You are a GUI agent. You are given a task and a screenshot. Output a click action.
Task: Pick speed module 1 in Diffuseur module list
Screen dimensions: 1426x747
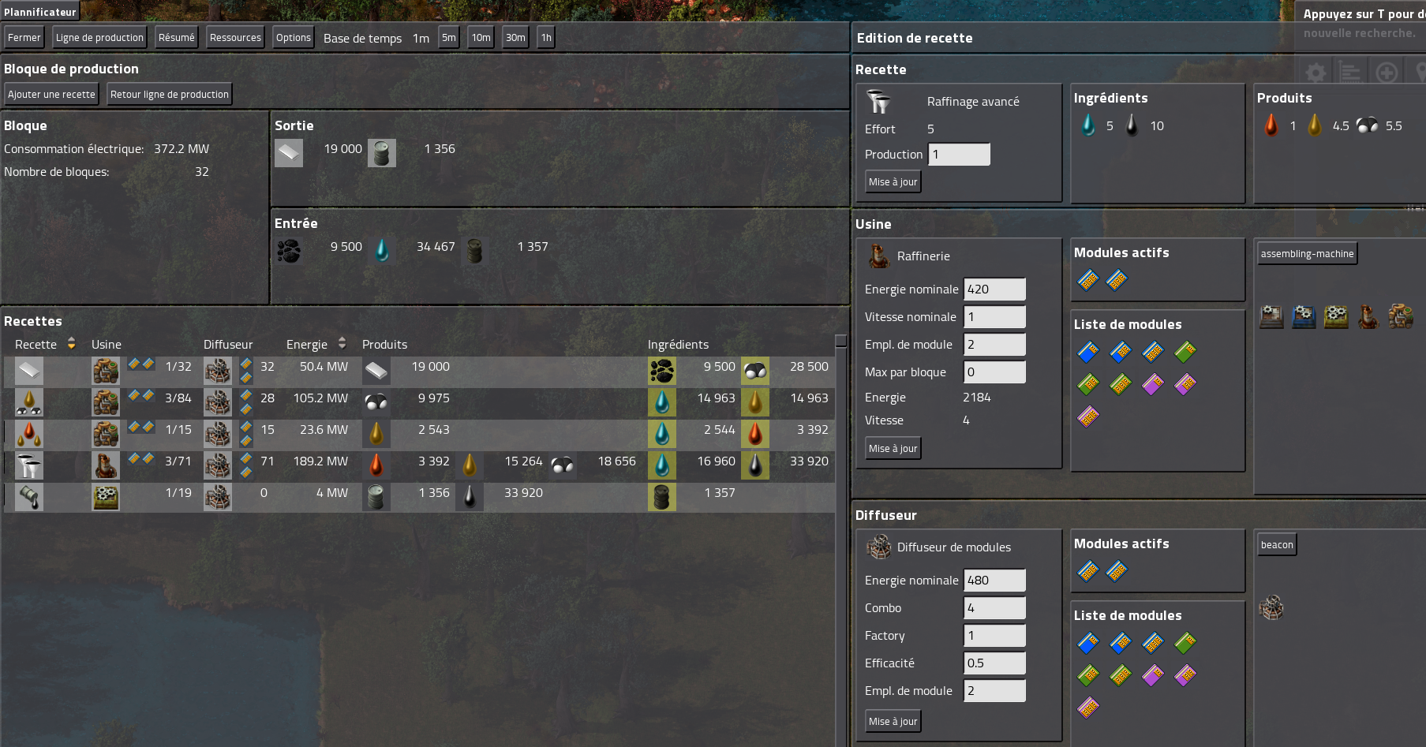pos(1088,642)
